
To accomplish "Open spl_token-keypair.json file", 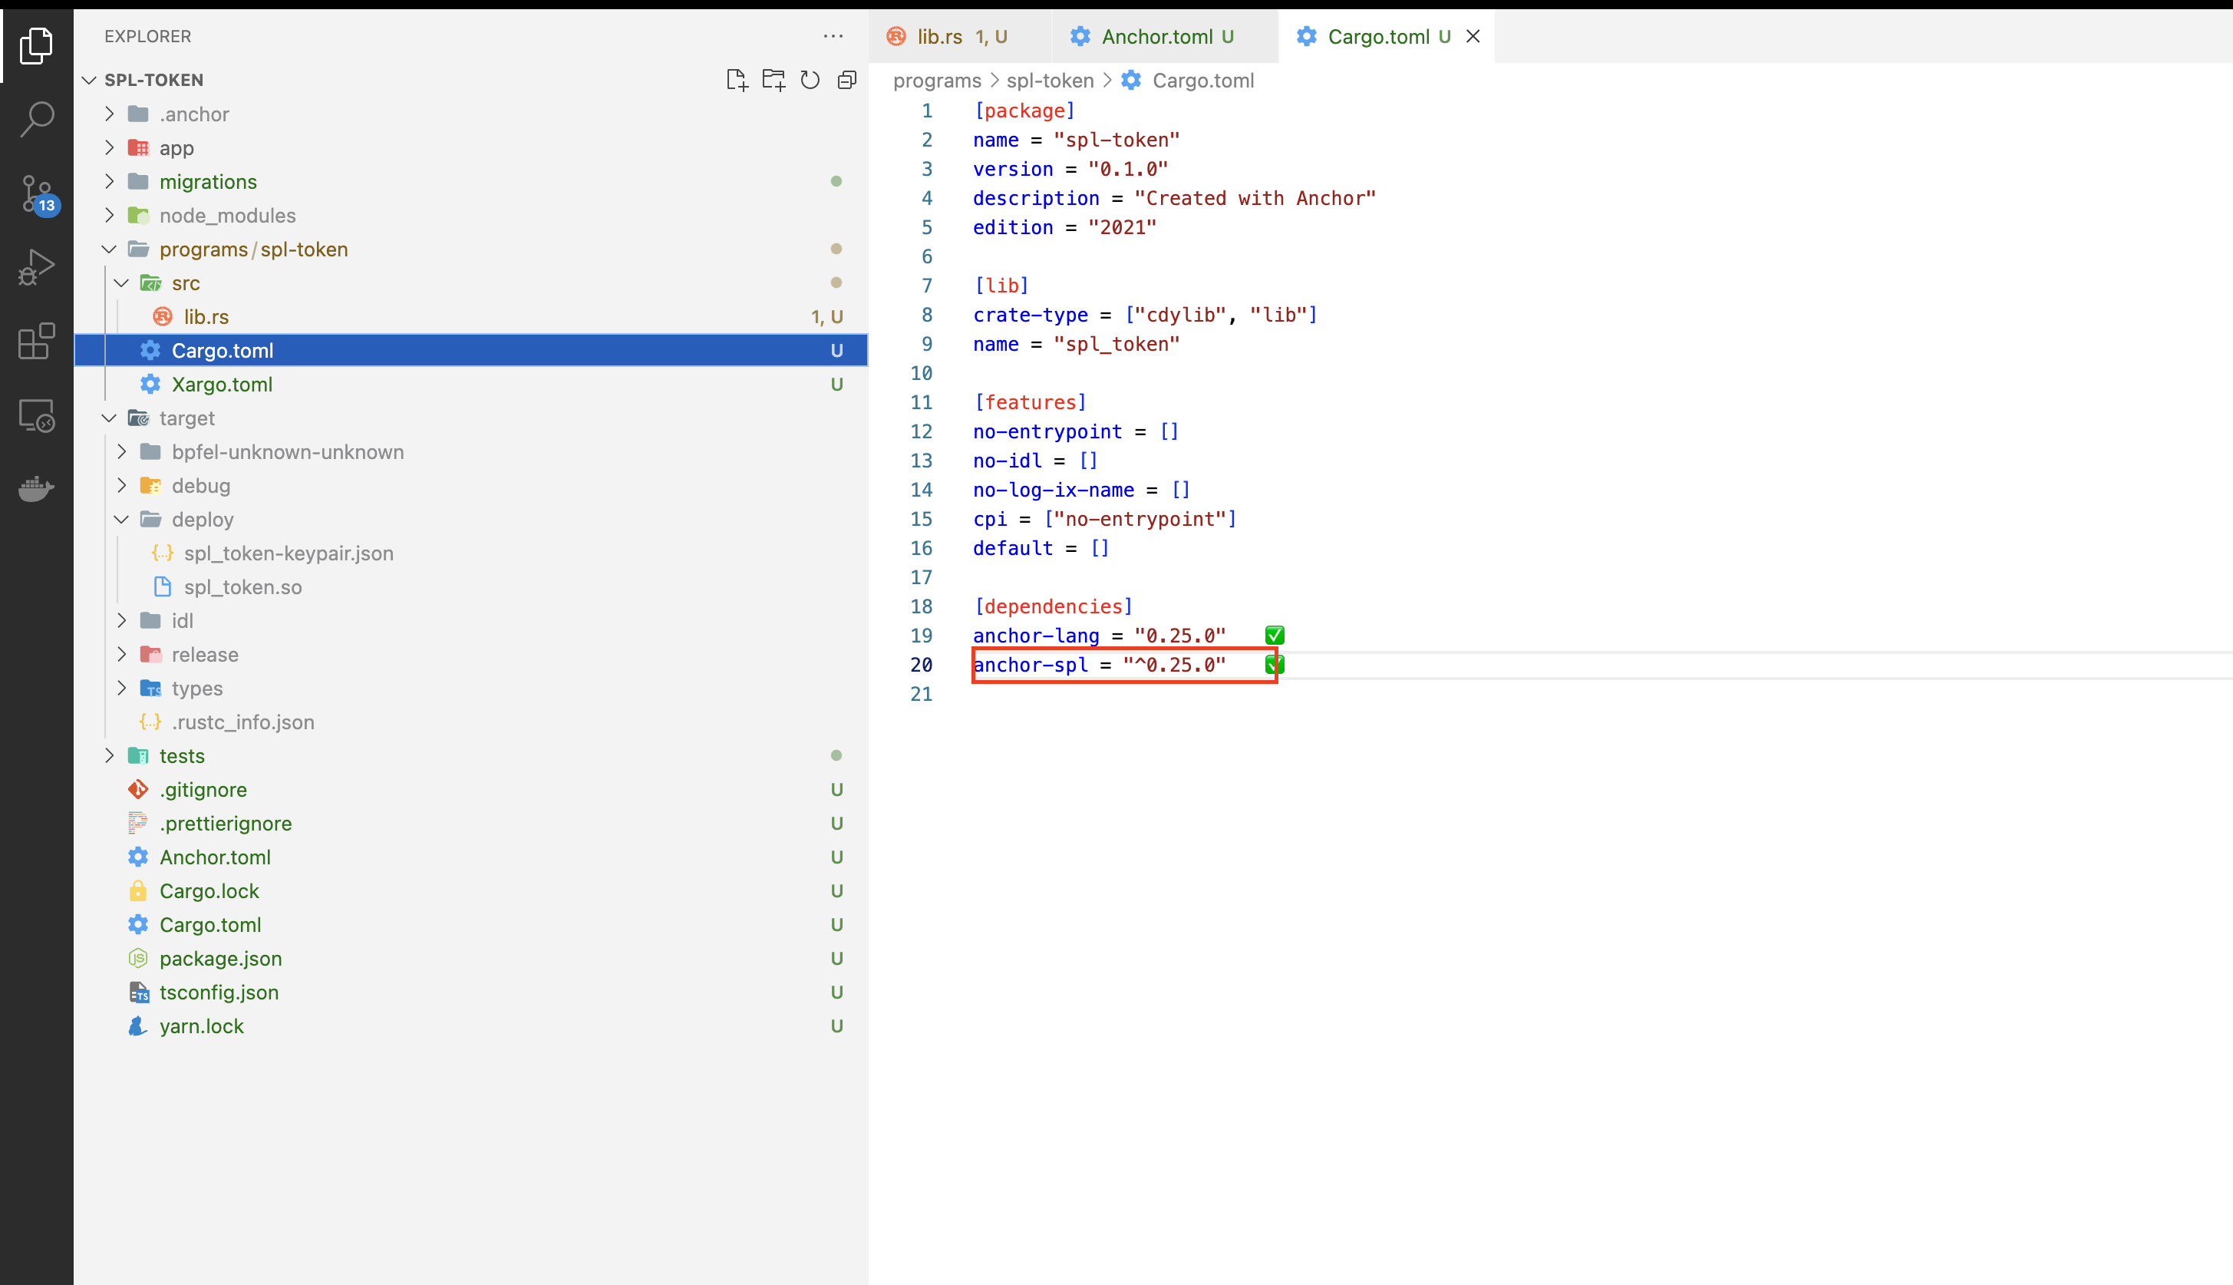I will [x=289, y=553].
